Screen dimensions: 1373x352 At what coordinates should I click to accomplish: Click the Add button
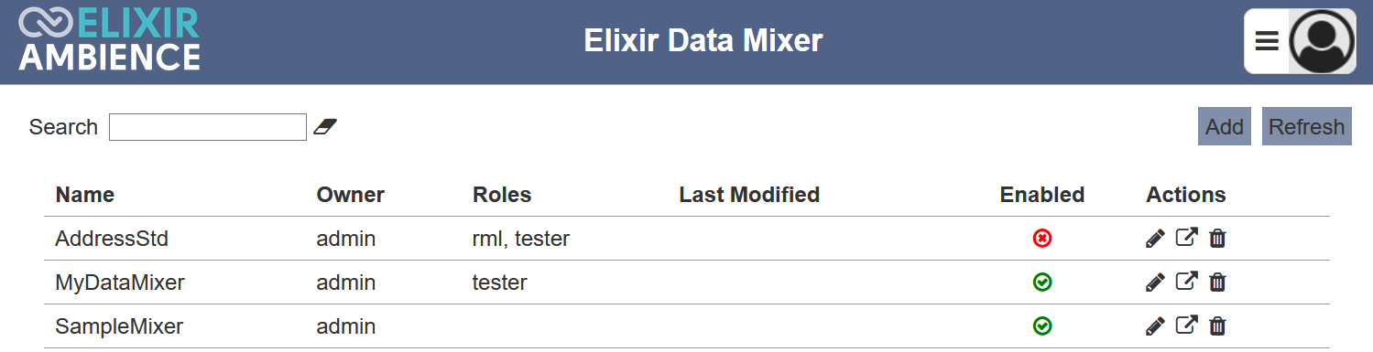[1225, 126]
